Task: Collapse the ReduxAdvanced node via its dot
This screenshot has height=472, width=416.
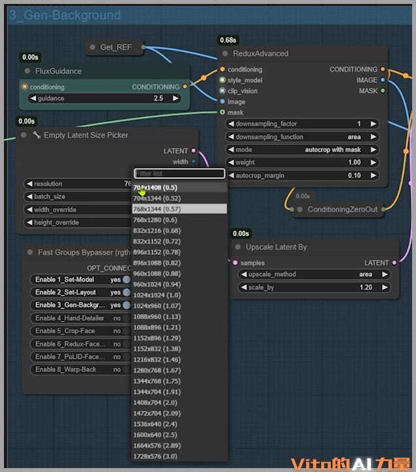Action: click(x=225, y=54)
